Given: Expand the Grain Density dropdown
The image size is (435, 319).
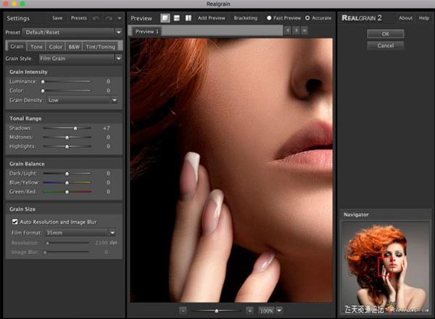Looking at the screenshot, I should coord(78,100).
